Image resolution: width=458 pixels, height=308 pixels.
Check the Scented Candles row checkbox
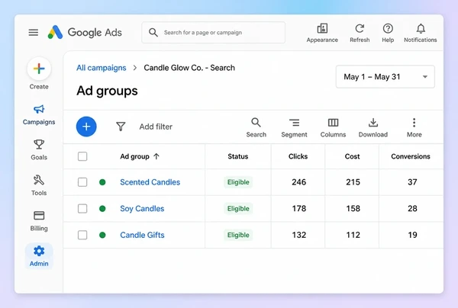[82, 182]
